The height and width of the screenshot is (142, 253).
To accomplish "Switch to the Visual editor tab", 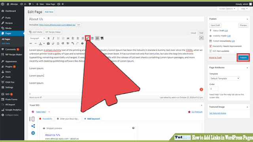I will pyautogui.click(x=193, y=33).
